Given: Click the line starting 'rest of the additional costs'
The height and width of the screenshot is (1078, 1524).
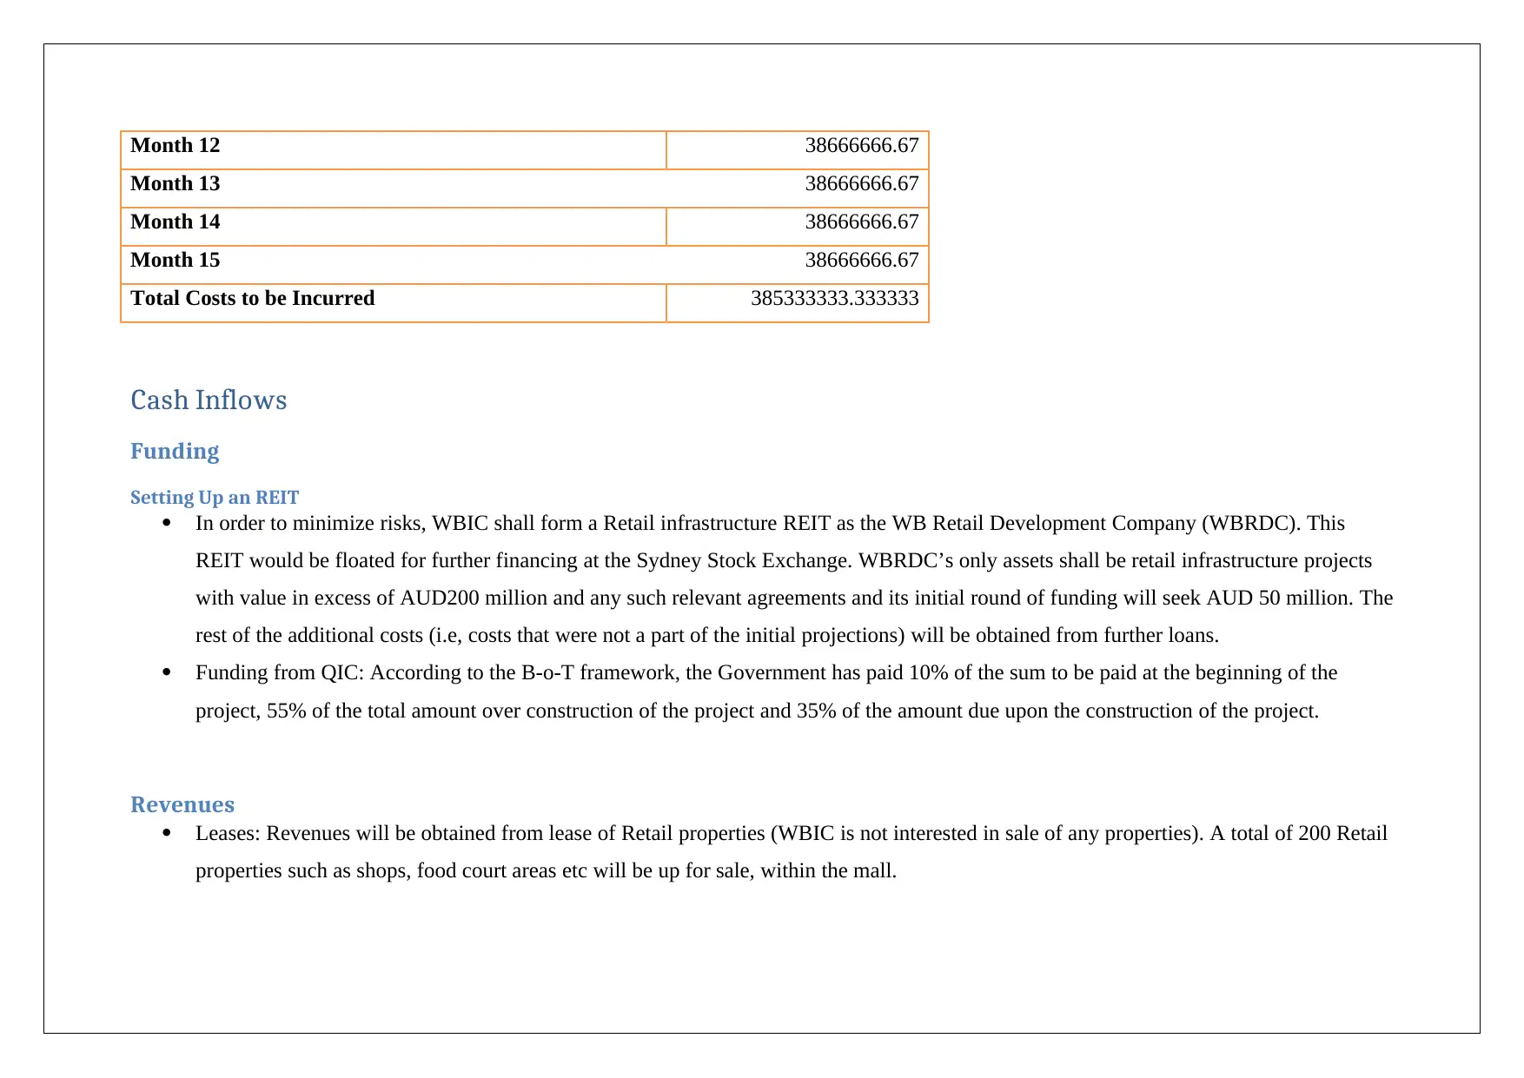Looking at the screenshot, I should 707,635.
